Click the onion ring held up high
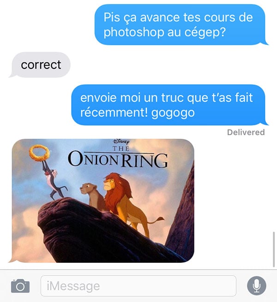 pyautogui.click(x=39, y=153)
